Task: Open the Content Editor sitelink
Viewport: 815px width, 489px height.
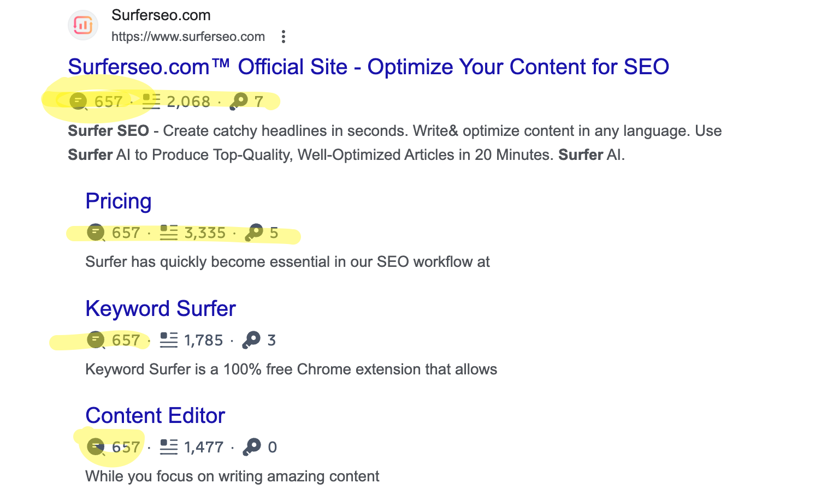Action: [x=155, y=416]
